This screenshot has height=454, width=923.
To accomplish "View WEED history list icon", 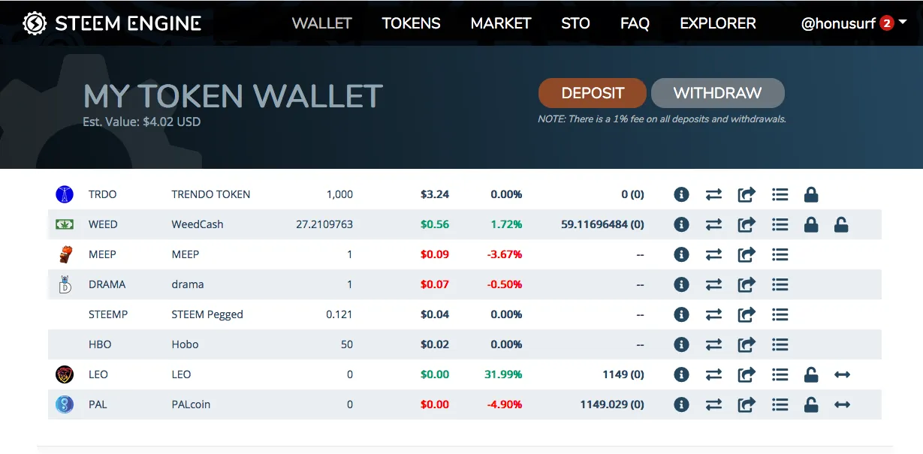I will pyautogui.click(x=780, y=224).
